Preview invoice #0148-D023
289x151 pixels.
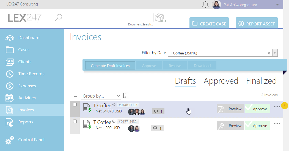230,109
